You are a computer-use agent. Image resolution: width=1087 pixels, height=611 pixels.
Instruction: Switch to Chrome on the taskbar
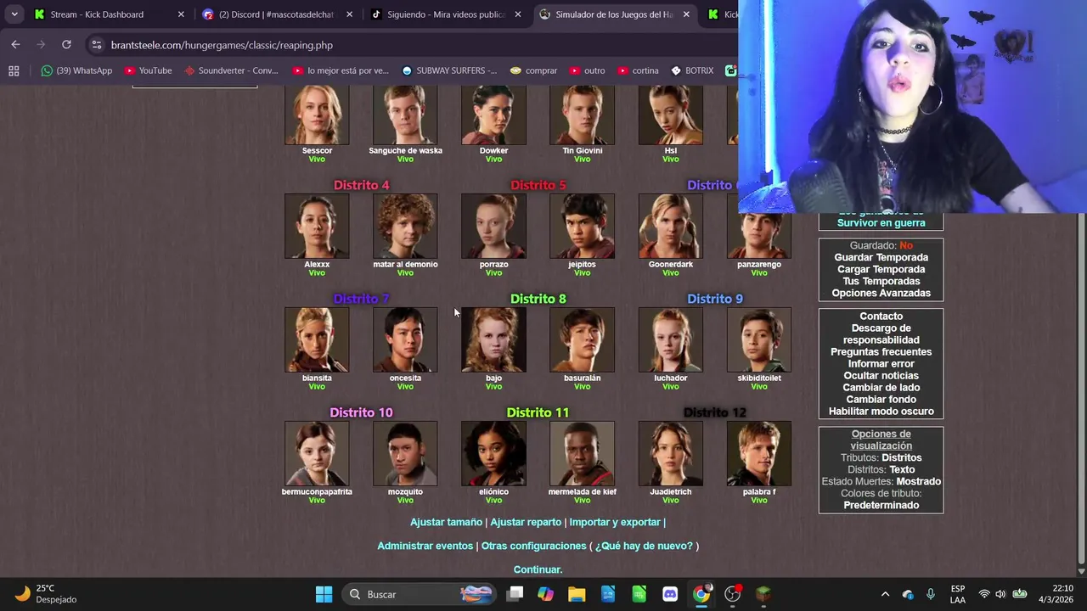(x=701, y=594)
